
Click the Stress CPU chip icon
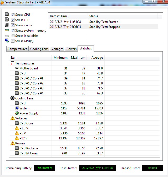(7, 14)
